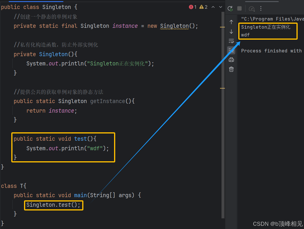Click the Up the stack trace arrow

point(231,22)
